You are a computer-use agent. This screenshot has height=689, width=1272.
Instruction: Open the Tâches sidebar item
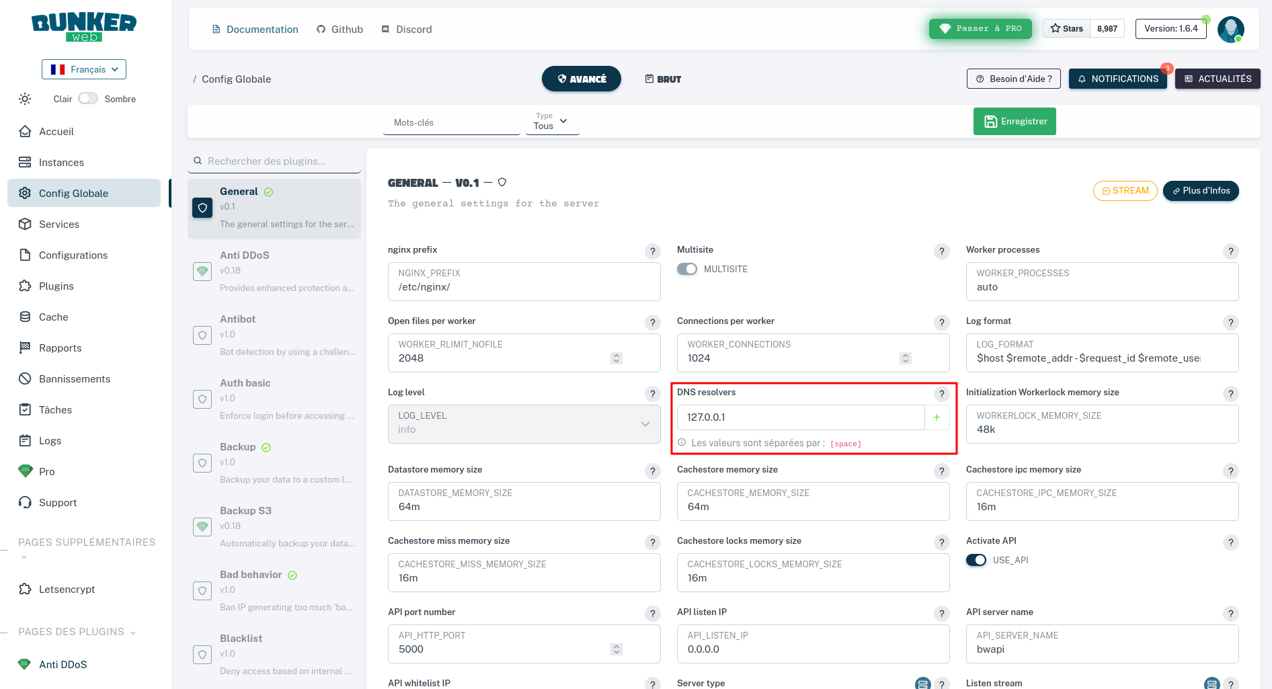click(x=54, y=409)
